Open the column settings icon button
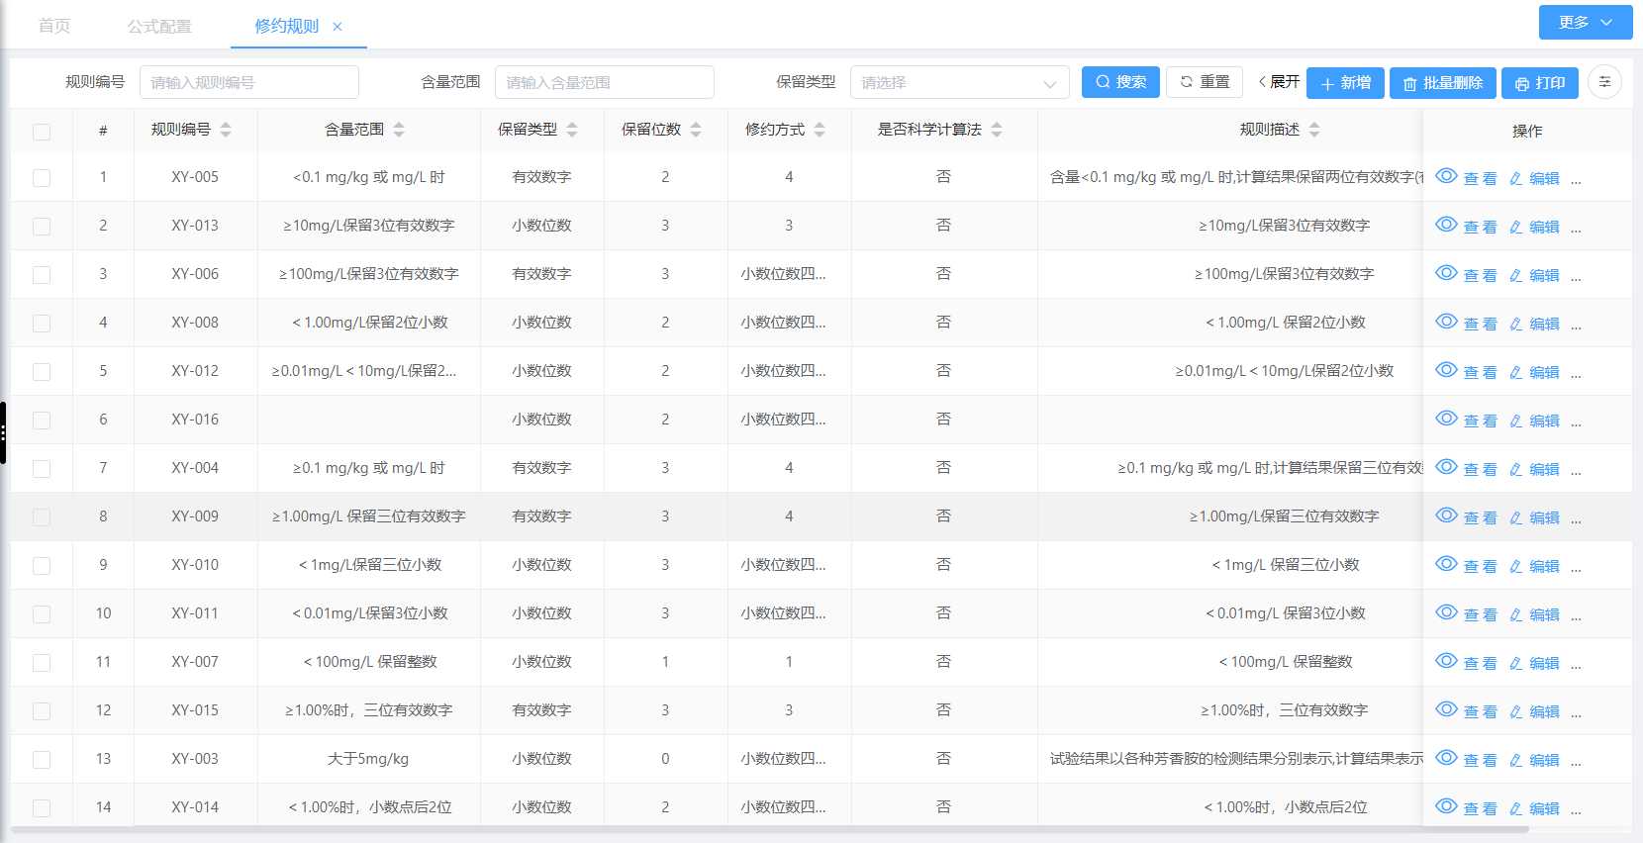Viewport: 1643px width, 843px height. coord(1604,82)
